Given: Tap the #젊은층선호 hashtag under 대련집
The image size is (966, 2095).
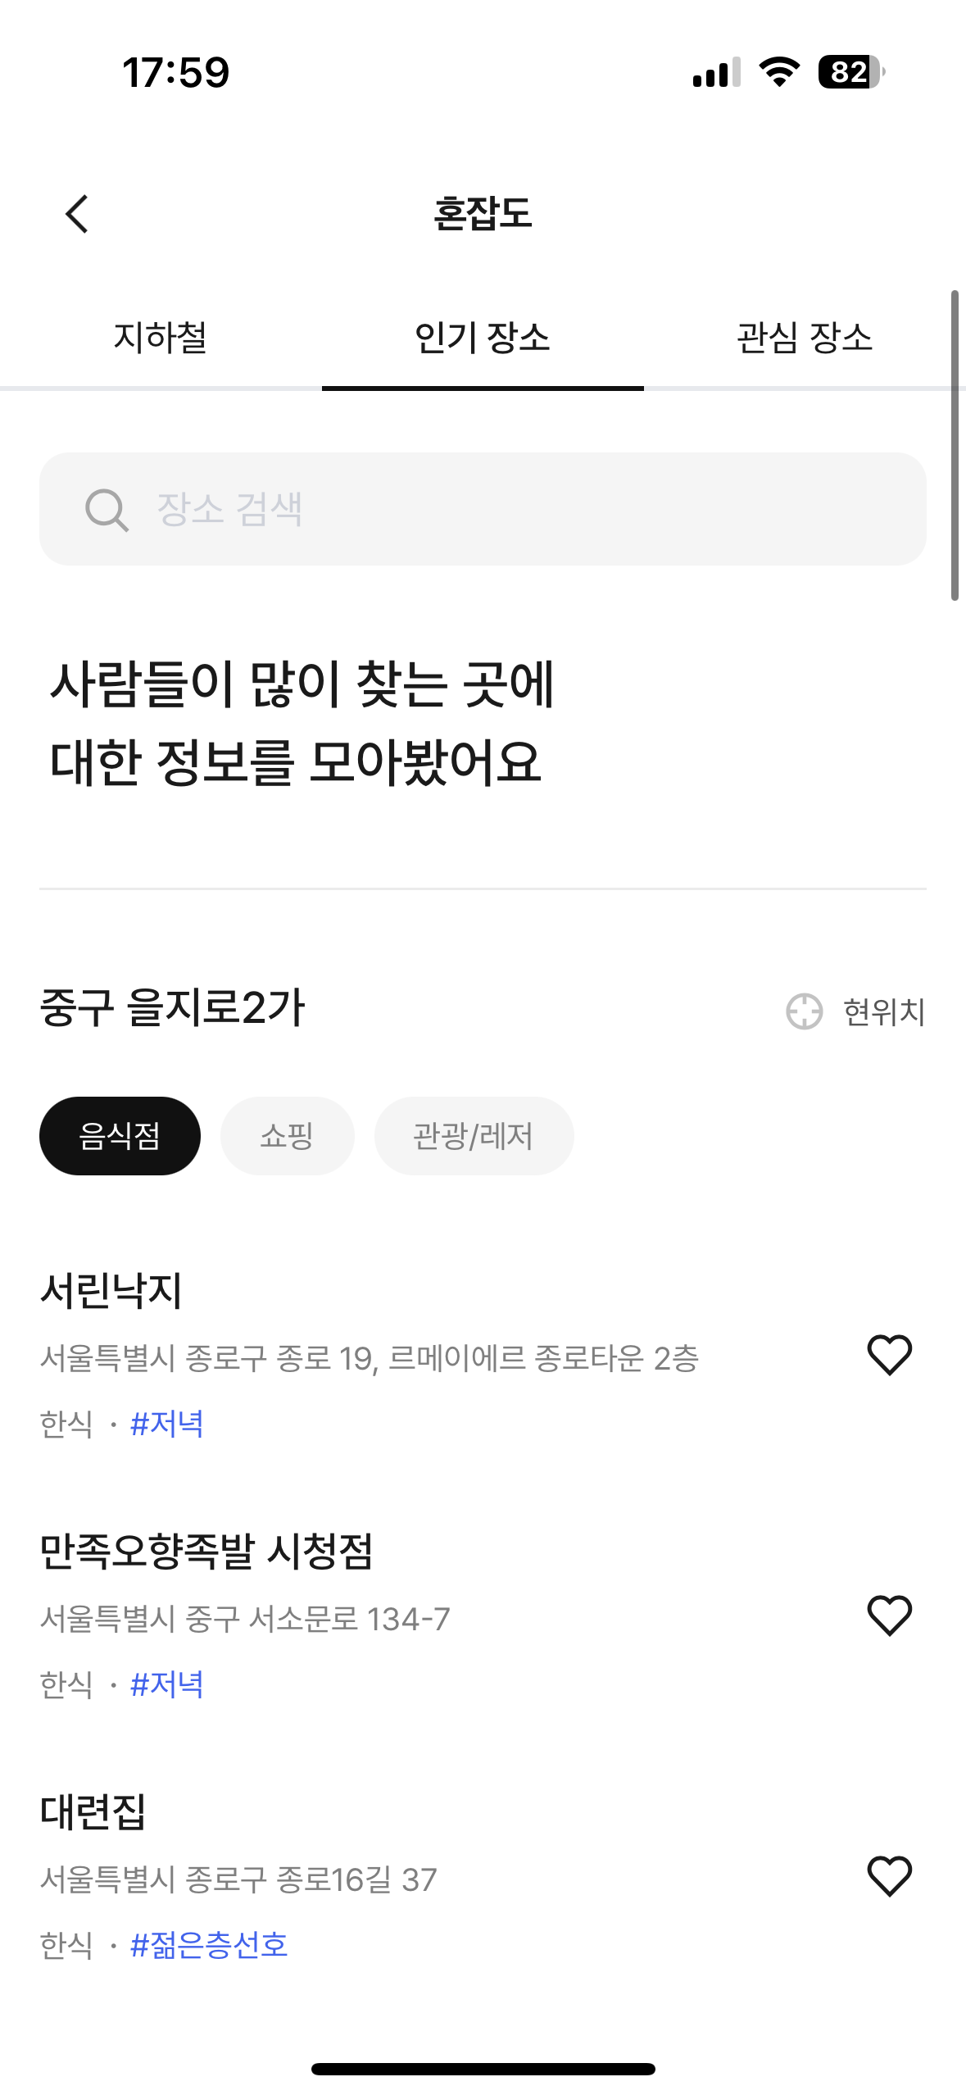Looking at the screenshot, I should (209, 1945).
